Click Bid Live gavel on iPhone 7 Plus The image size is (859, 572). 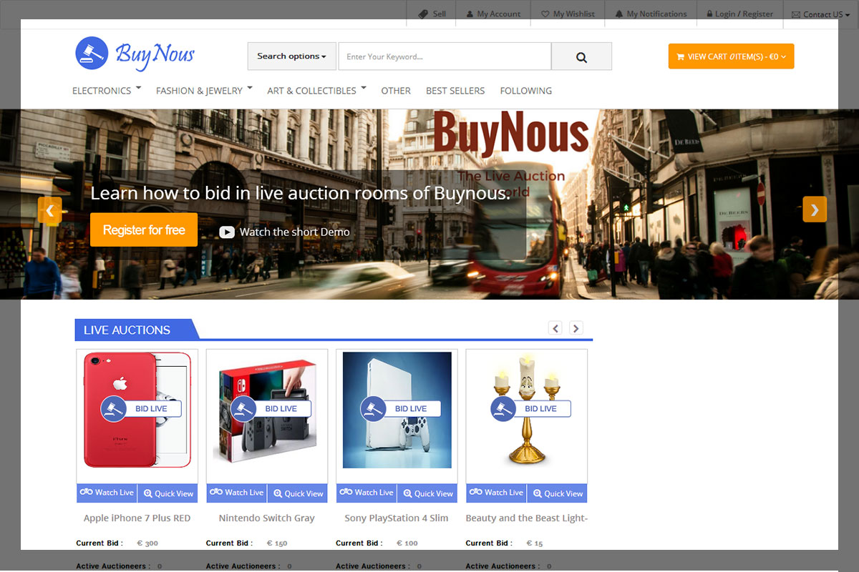114,408
